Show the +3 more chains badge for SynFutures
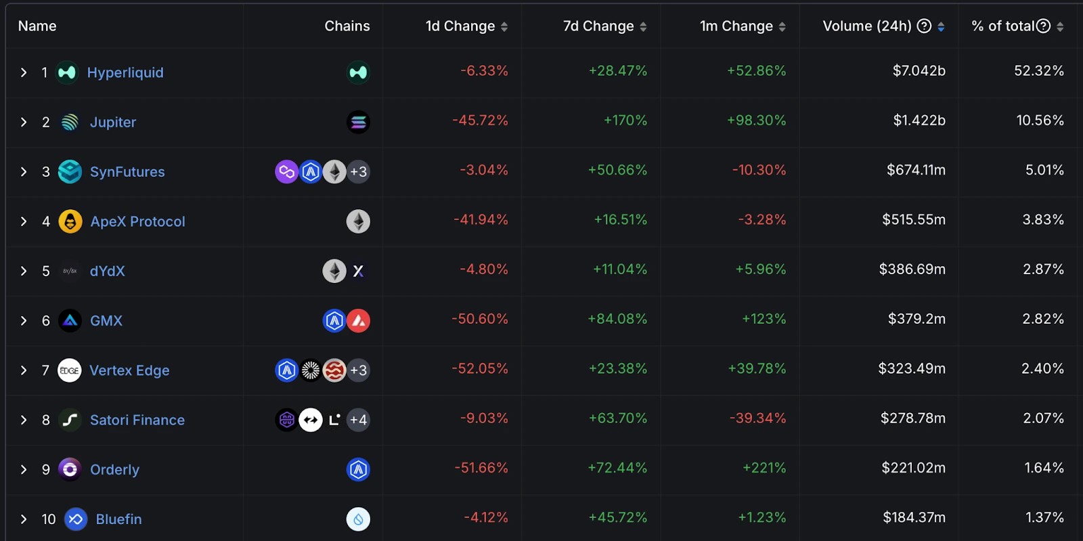The image size is (1083, 541). click(358, 172)
